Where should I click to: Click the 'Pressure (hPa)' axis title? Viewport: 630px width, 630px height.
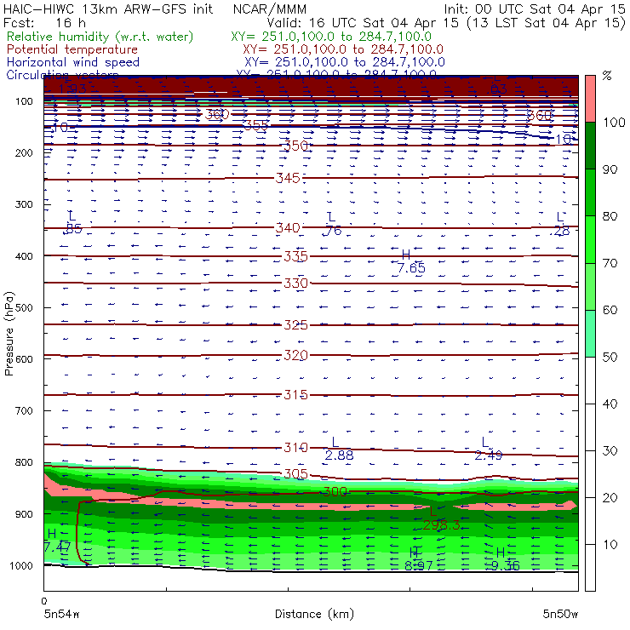coord(9,334)
